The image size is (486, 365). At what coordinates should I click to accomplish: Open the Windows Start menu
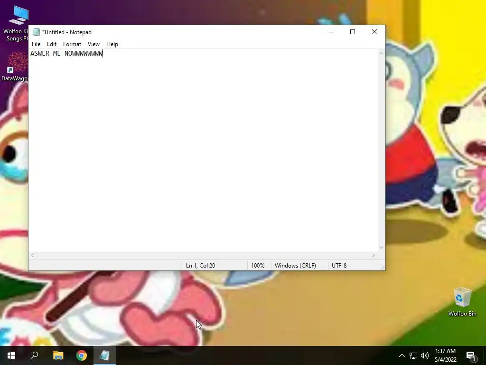[x=11, y=355]
